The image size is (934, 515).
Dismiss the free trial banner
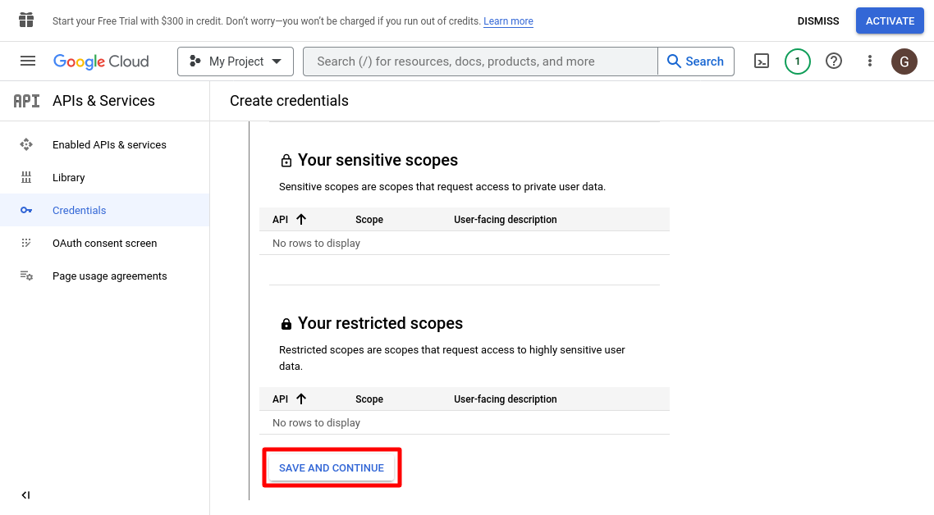point(817,21)
